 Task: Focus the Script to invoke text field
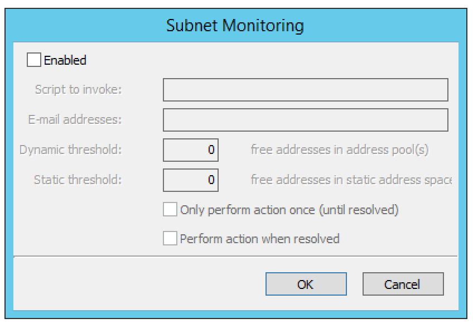pyautogui.click(x=306, y=90)
